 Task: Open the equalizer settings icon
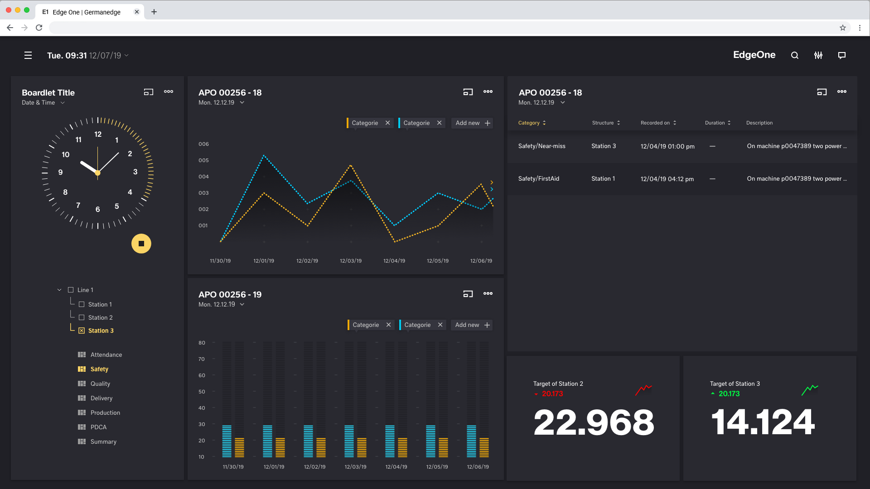(818, 55)
